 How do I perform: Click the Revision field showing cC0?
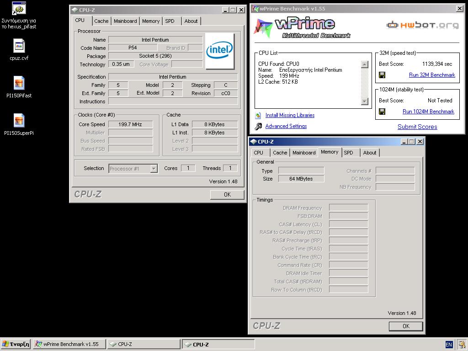[226, 93]
